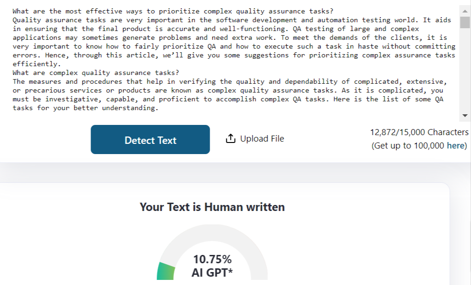471x285 pixels.
Task: Click the Detect Text button
Action: [150, 140]
